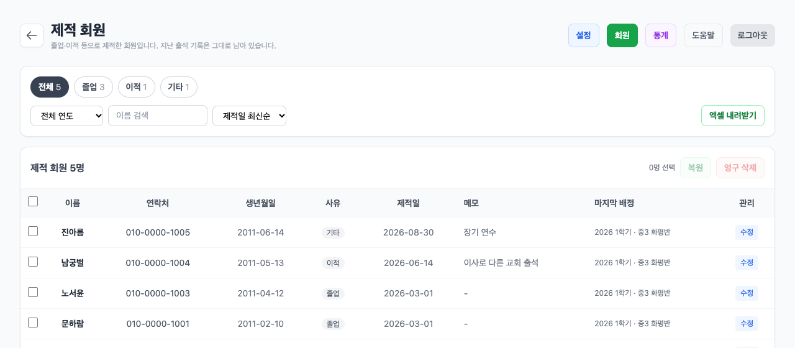The height and width of the screenshot is (348, 795).
Task: Check the box for 남궁별
Action: click(33, 262)
